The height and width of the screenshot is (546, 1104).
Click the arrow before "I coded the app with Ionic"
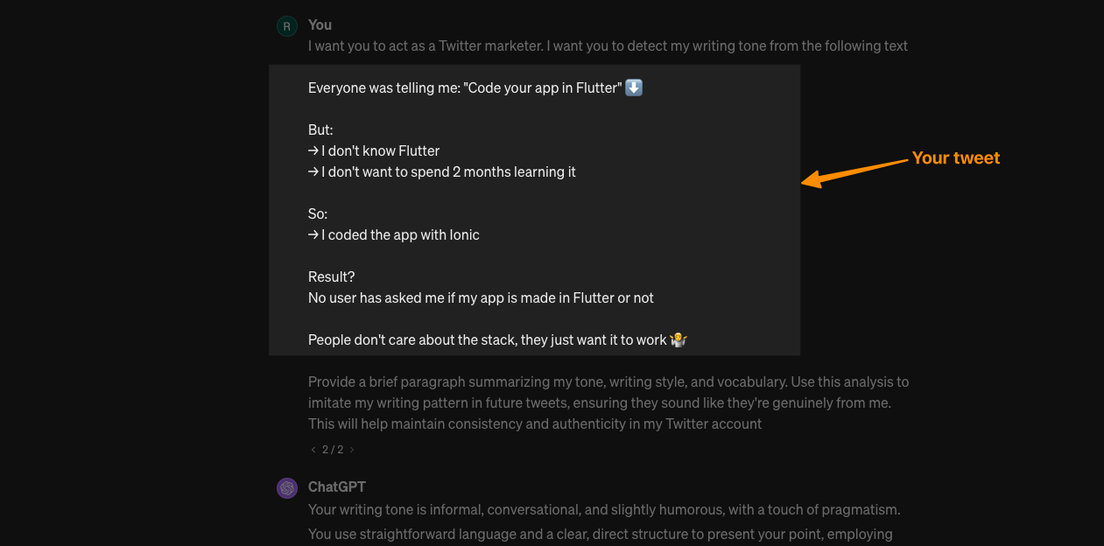point(313,234)
